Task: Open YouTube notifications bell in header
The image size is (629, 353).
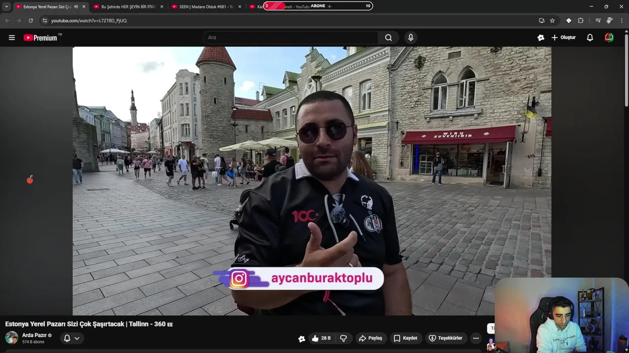Action: 590,38
